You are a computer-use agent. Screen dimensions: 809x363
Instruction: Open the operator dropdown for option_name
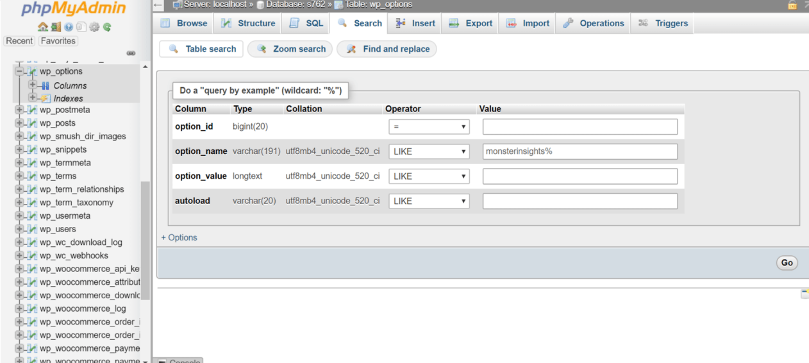click(x=429, y=151)
